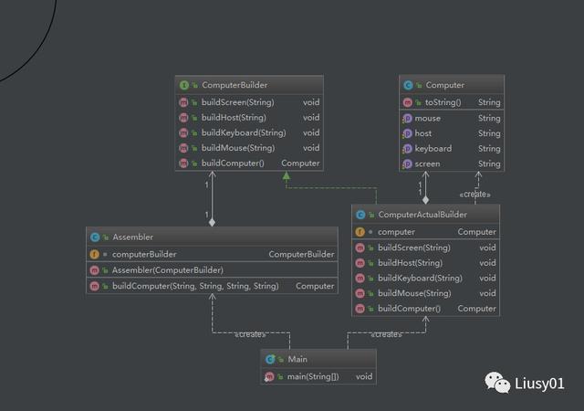Click the «create» label above ComputerActualBuilder
Viewport: 584px width, 411px height.
(x=474, y=195)
